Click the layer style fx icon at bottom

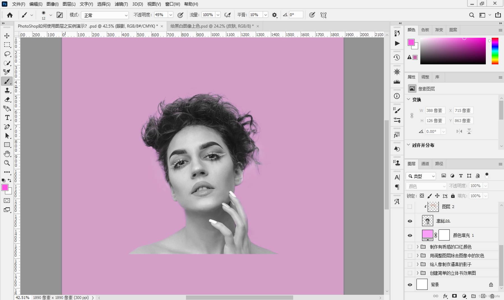point(445,296)
